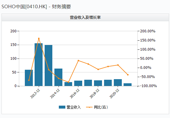Click the 营业收入及增长率 panel header
Screen dimensions: 170x118
click(x=85, y=17)
